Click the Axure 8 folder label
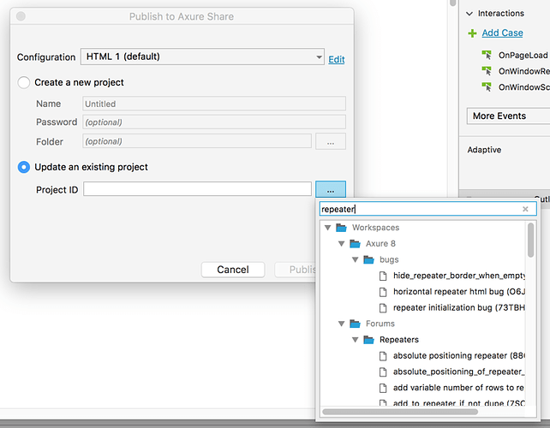This screenshot has height=428, width=550. point(380,244)
